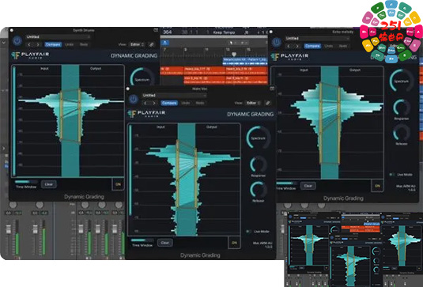This screenshot has width=423, height=287.
Task: Click Spectrum knob in Echo melody plugin
Action: (x=401, y=81)
